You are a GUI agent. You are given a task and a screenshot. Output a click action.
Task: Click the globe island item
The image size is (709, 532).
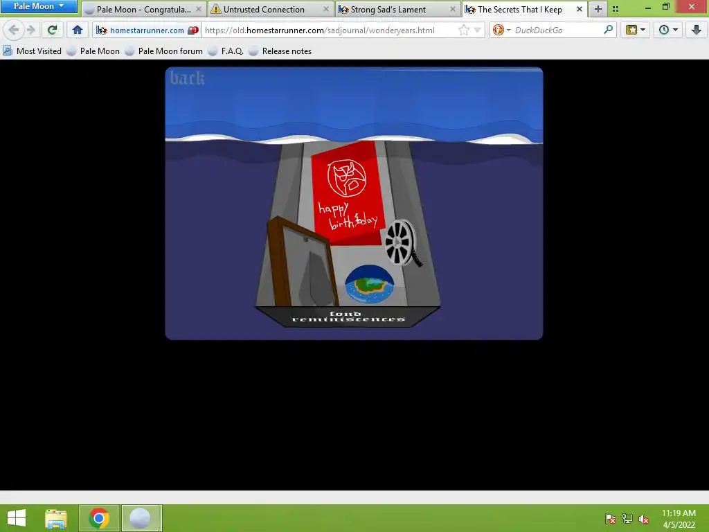(x=369, y=283)
